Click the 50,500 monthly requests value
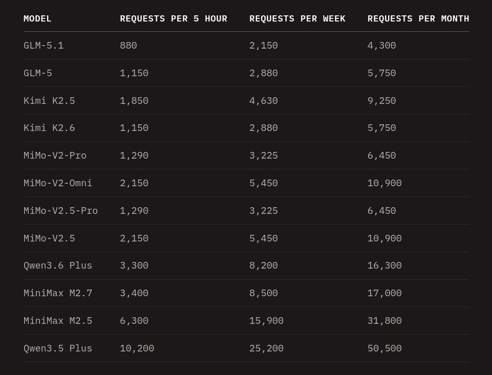The width and height of the screenshot is (492, 375). click(x=384, y=348)
